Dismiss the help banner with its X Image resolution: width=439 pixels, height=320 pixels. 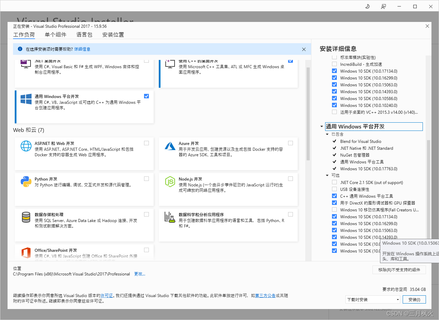(304, 49)
